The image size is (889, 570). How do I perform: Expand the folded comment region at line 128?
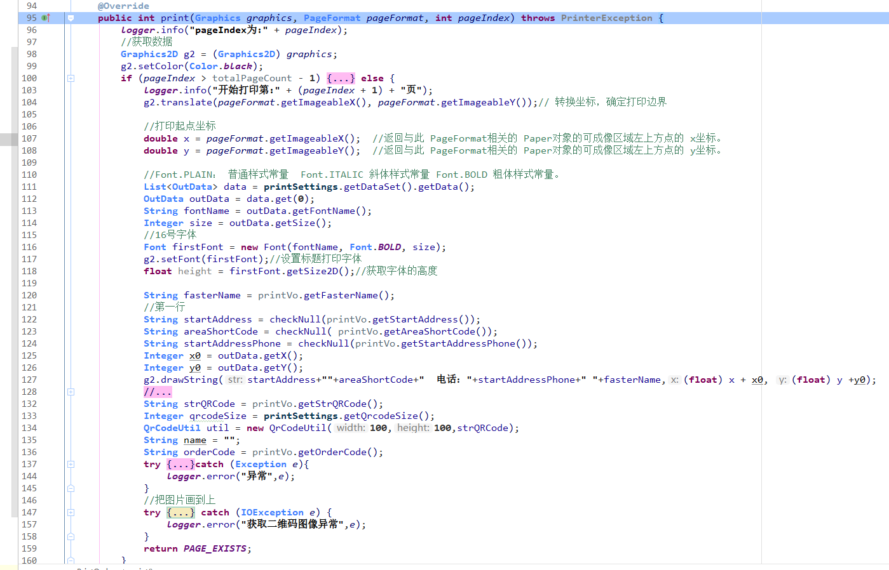coord(71,392)
